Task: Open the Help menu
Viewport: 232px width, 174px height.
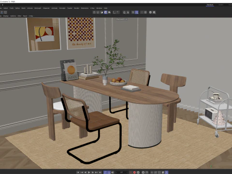Action: click(105, 8)
